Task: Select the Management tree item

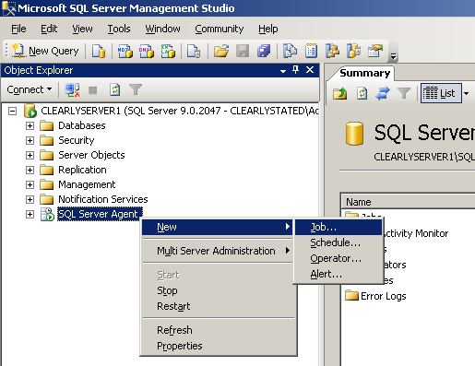Action: point(87,184)
